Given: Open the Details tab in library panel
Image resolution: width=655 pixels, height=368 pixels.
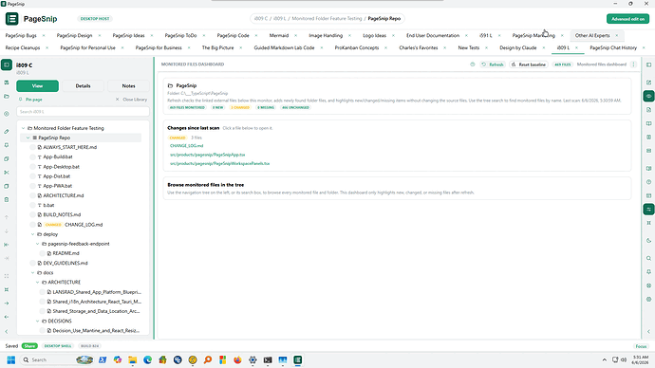Looking at the screenshot, I should coord(83,86).
